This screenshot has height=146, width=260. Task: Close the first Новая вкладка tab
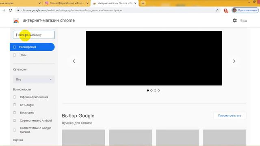[39, 3]
